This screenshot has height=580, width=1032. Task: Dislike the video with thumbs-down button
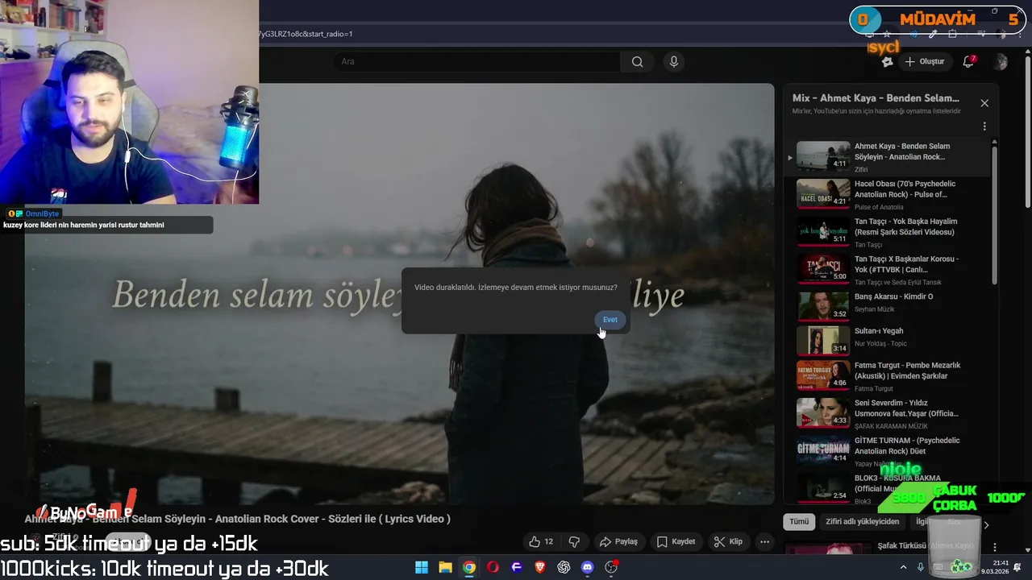574,541
